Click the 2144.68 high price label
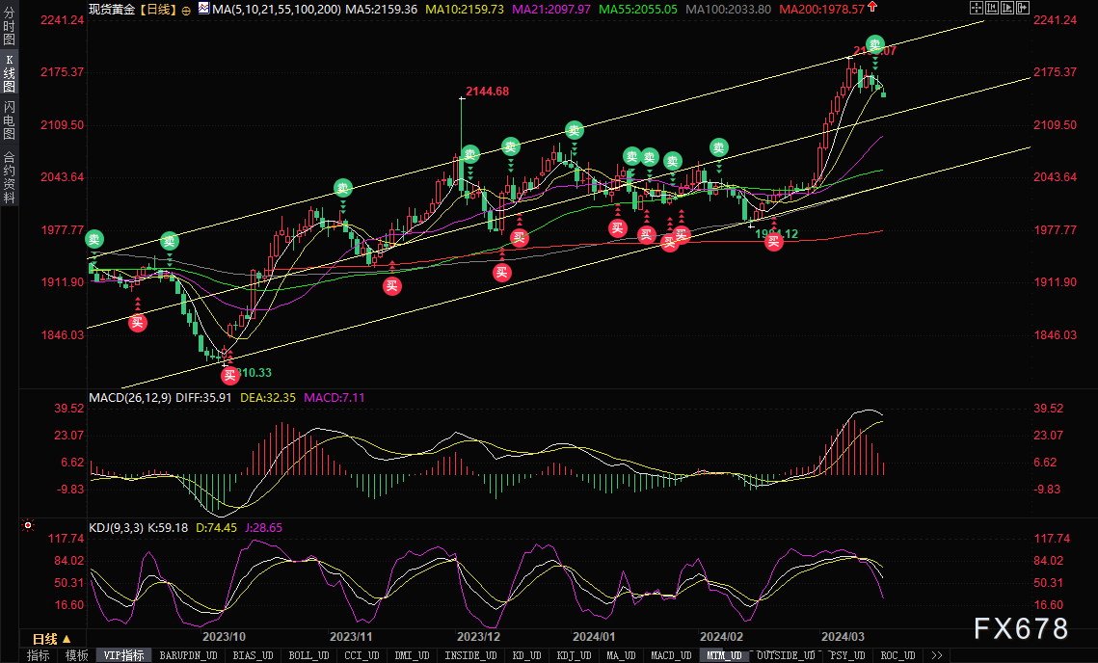The image size is (1098, 663). pos(488,91)
